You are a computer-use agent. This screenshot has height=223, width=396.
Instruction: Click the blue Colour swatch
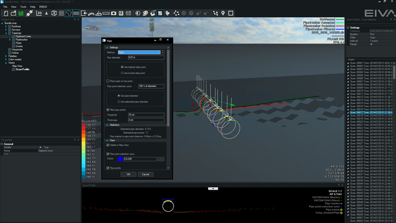(x=120, y=159)
